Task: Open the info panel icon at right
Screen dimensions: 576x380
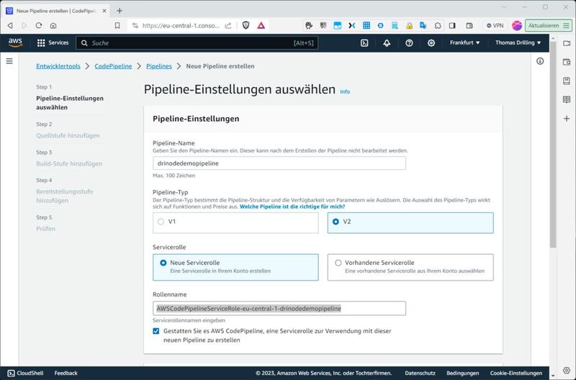Action: pyautogui.click(x=540, y=61)
